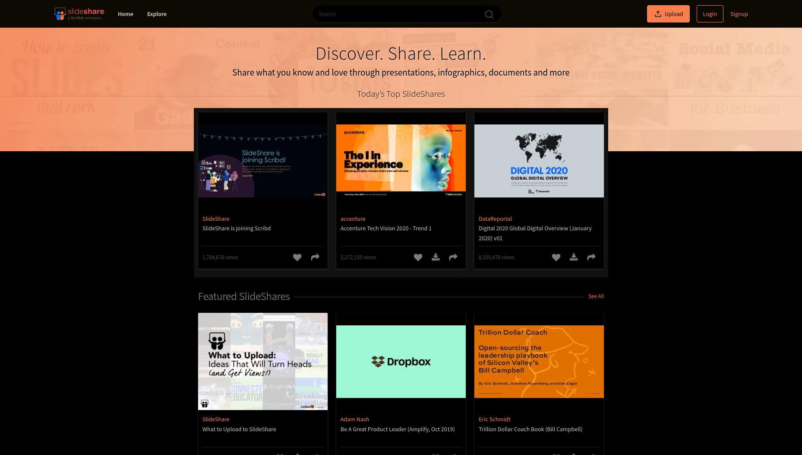Open the Eric Schmidt author link
802x455 pixels.
click(494, 419)
